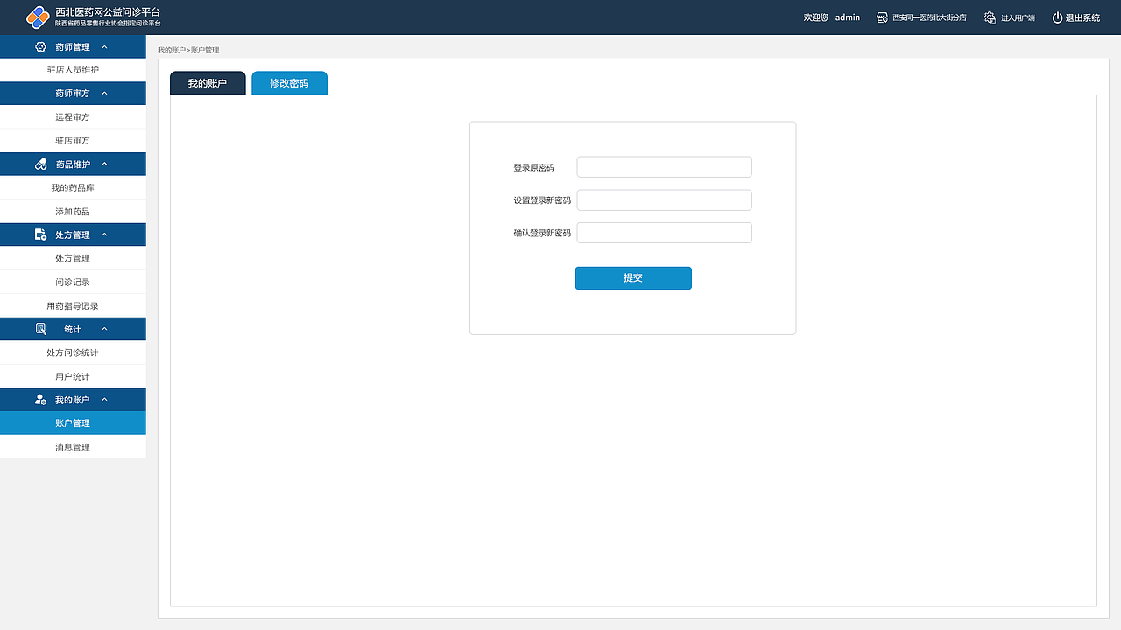Open 用药指导记录 menu item

73,306
